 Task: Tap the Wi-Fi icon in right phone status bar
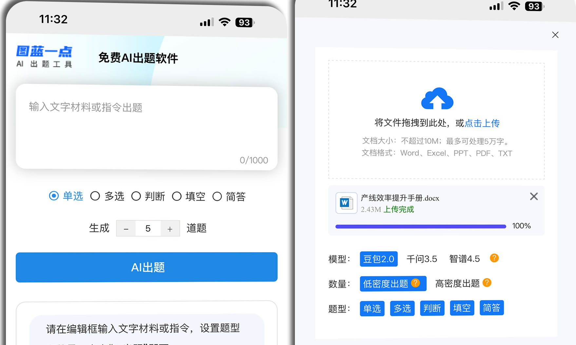tap(514, 6)
